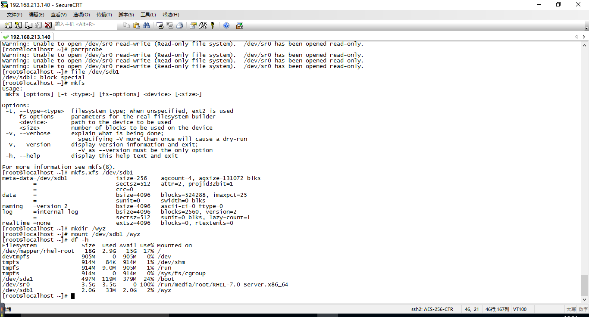Click the 'df -h' command text
The height and width of the screenshot is (317, 589).
[x=80, y=240]
